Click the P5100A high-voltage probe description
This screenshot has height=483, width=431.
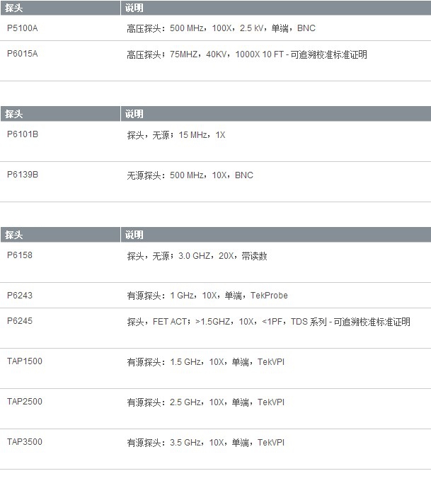coord(221,28)
